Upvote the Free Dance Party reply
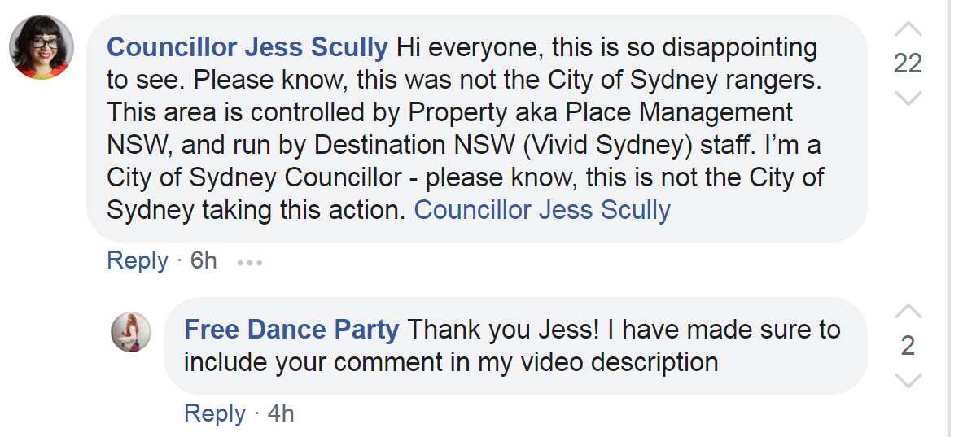Viewport: 963px width, 437px height. 908,312
